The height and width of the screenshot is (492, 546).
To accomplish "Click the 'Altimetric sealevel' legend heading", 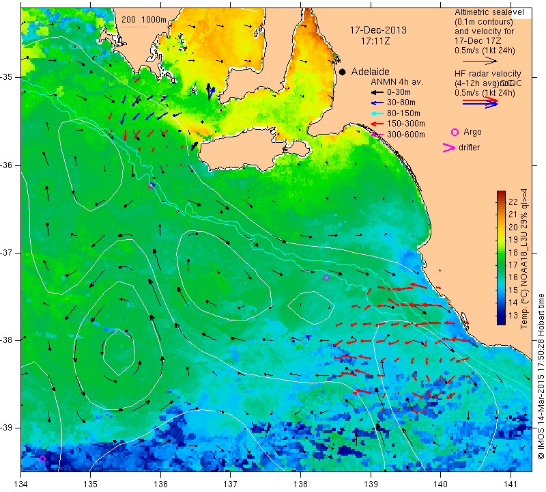I will point(489,12).
